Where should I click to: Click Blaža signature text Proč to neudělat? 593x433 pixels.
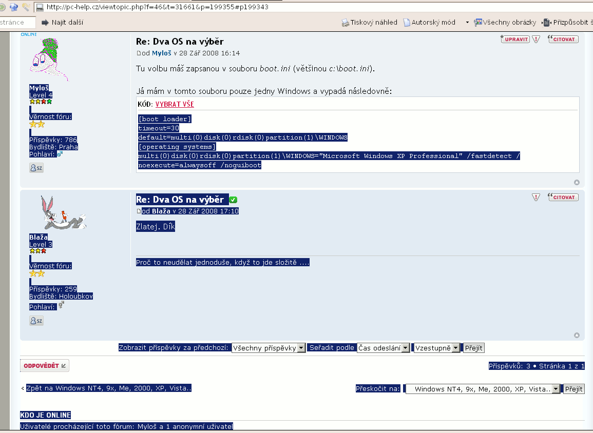coord(223,262)
